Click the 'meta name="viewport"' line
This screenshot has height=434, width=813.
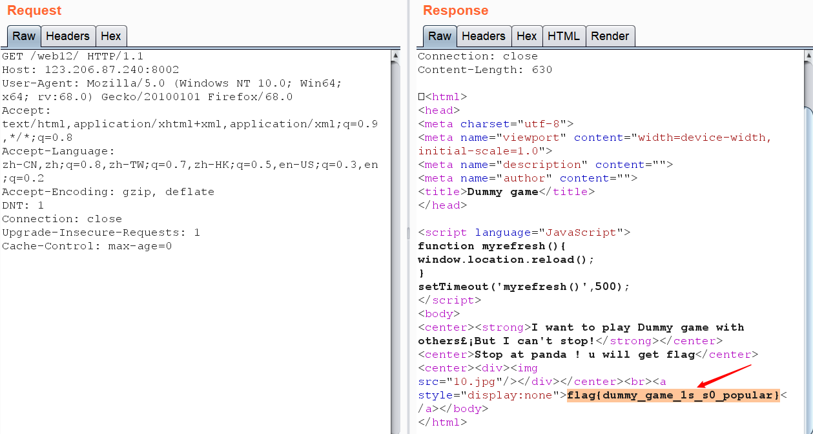pyautogui.click(x=595, y=138)
